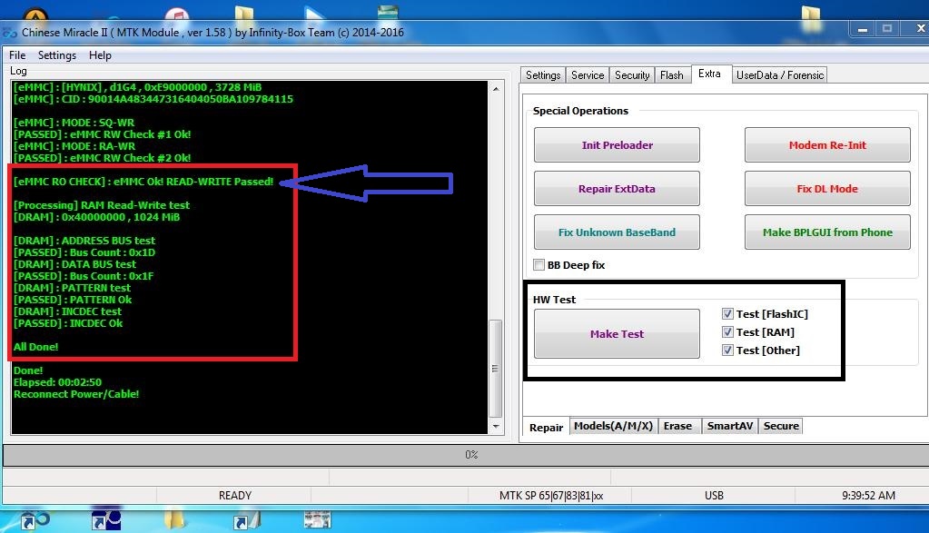Uncheck Test [FlashIC] option
The image size is (929, 533).
(727, 314)
